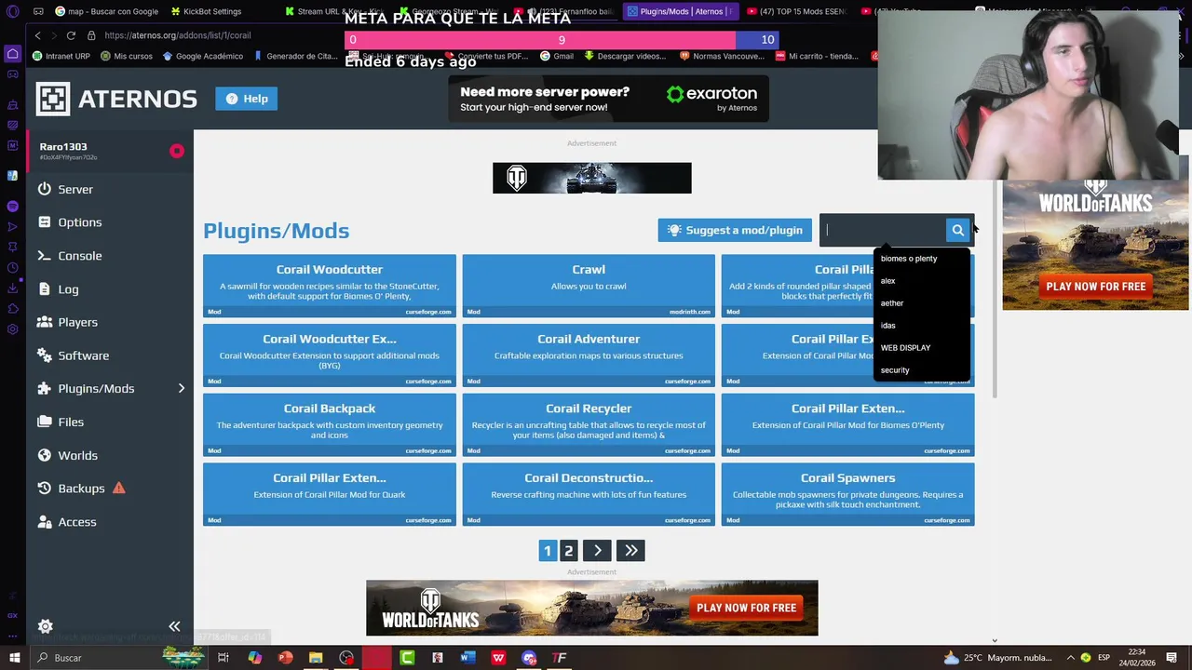Click the exaroton server power banner
This screenshot has height=670, width=1192.
[608, 99]
